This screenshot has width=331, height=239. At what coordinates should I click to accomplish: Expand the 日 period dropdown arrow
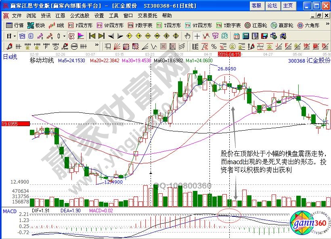pyautogui.click(x=15, y=36)
